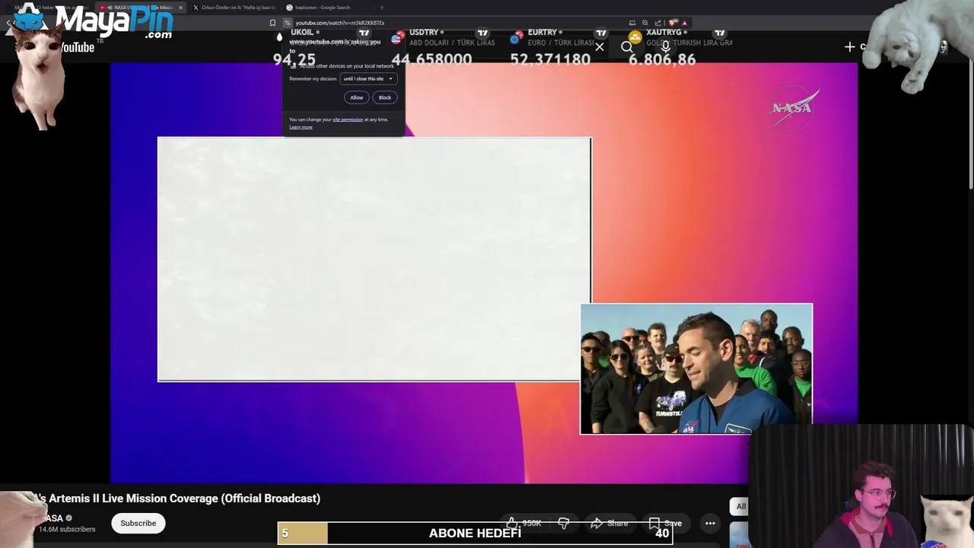
Task: Allow local network access in permission popup
Action: [x=356, y=97]
